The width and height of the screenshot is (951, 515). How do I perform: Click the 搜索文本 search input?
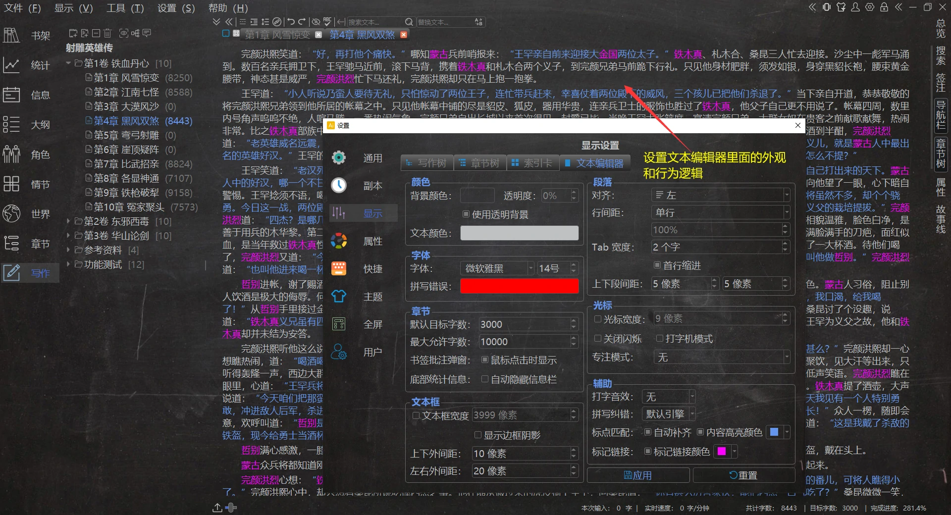tap(376, 22)
